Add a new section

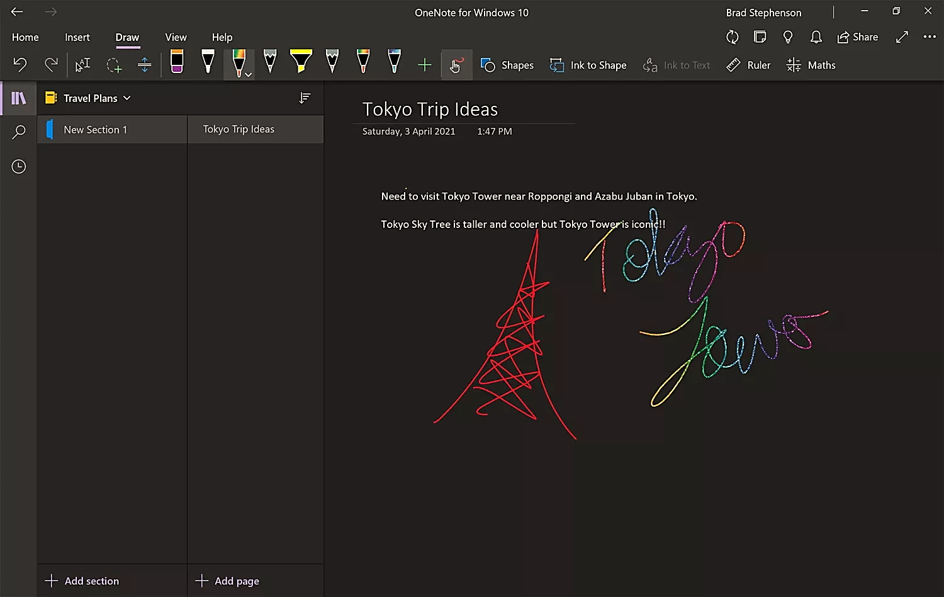point(82,581)
